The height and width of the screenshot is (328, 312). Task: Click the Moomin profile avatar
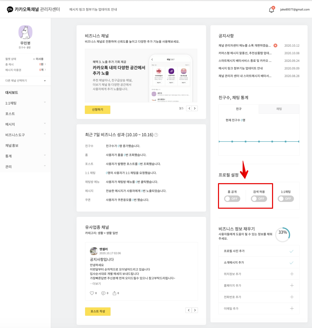tap(25, 32)
